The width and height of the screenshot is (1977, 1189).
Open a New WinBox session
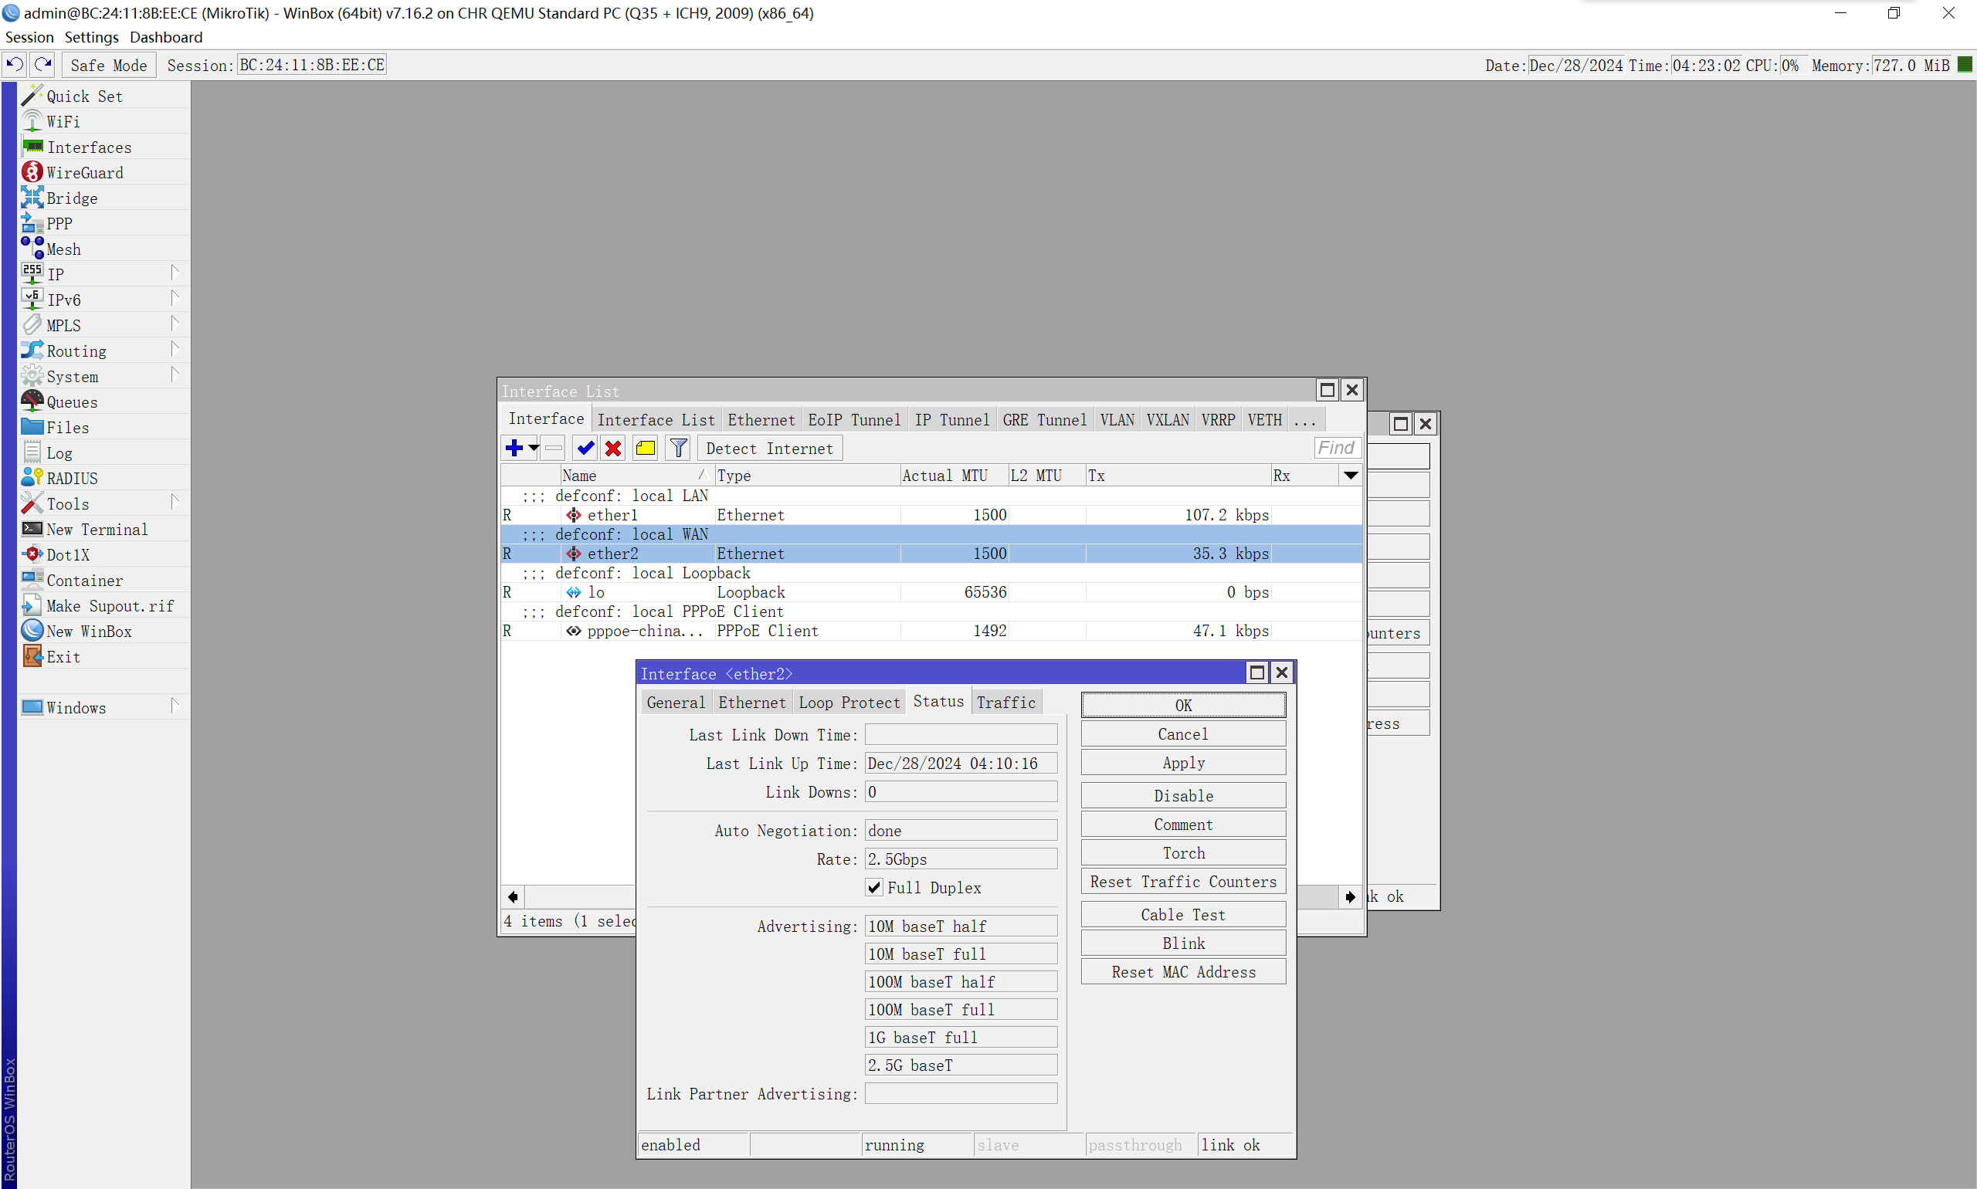coord(104,632)
